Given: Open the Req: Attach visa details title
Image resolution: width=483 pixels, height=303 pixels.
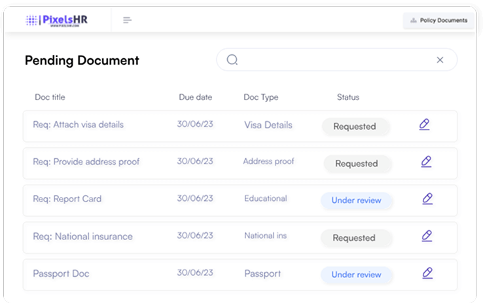Looking at the screenshot, I should (x=78, y=124).
